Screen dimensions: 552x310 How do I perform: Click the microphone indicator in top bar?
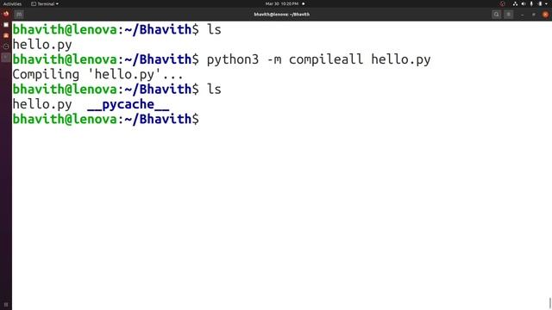click(x=531, y=3)
